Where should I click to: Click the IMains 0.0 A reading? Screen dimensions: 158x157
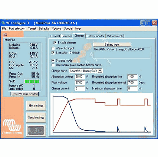pyautogui.click(x=23, y=48)
